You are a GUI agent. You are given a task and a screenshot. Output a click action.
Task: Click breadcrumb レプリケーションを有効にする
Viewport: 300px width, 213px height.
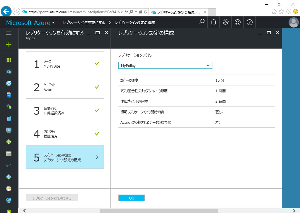[x=84, y=23]
